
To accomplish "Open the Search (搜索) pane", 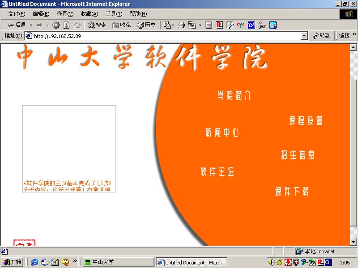I will coord(97,25).
